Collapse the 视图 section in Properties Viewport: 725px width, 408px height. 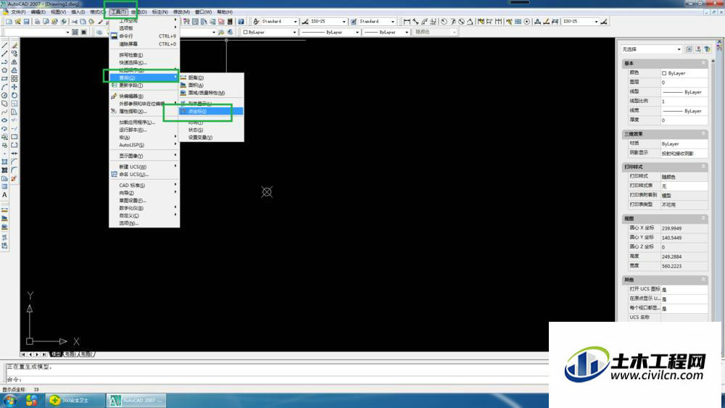point(703,218)
